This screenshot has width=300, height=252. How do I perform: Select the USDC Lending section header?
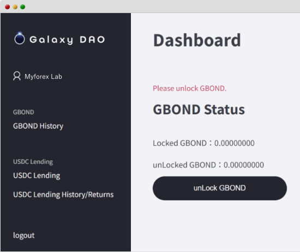pos(33,162)
